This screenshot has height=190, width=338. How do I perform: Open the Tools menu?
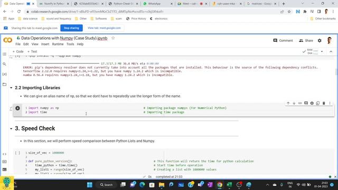70,44
